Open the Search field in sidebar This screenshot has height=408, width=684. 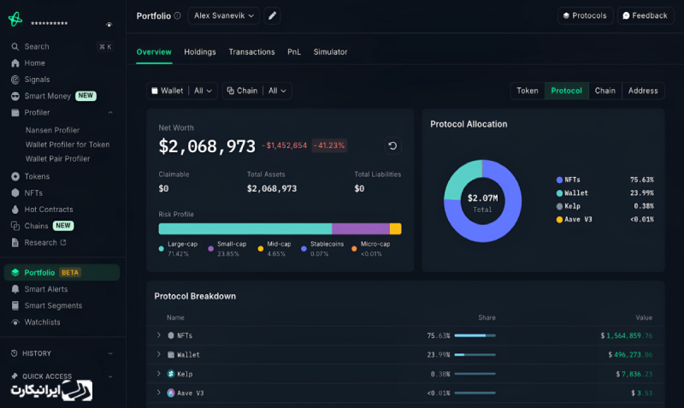pyautogui.click(x=62, y=47)
